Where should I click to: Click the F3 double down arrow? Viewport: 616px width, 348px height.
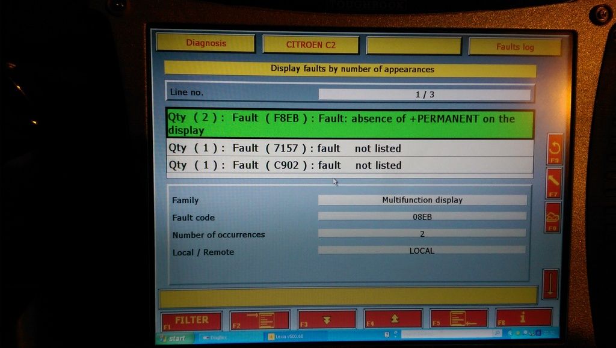pyautogui.click(x=327, y=319)
